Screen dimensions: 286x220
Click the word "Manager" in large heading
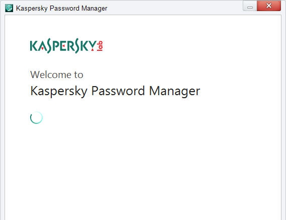pyautogui.click(x=174, y=91)
